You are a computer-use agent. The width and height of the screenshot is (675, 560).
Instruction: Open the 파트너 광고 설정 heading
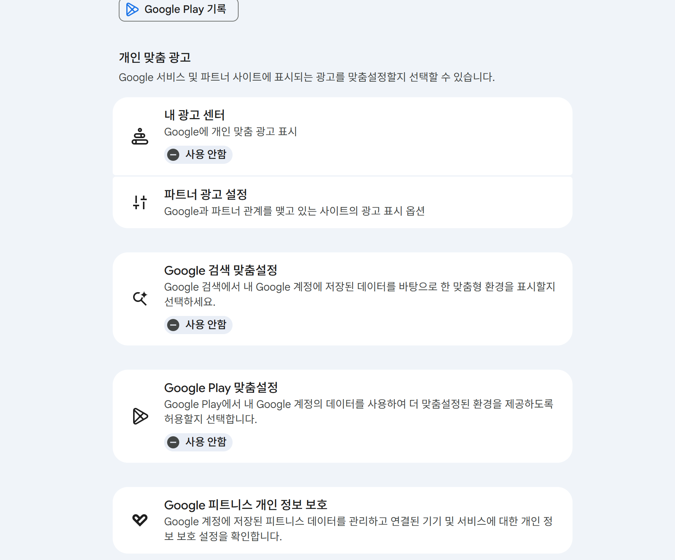click(x=205, y=194)
